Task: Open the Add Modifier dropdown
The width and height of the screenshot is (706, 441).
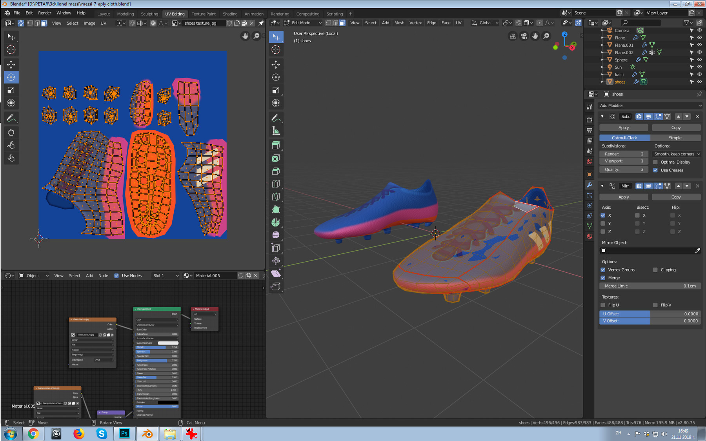Action: (650, 105)
